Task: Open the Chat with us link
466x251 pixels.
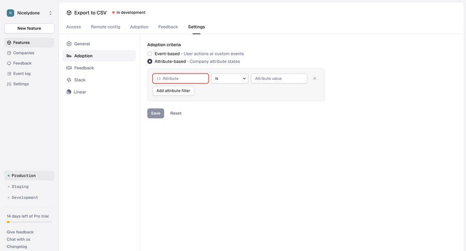Action: (19, 240)
